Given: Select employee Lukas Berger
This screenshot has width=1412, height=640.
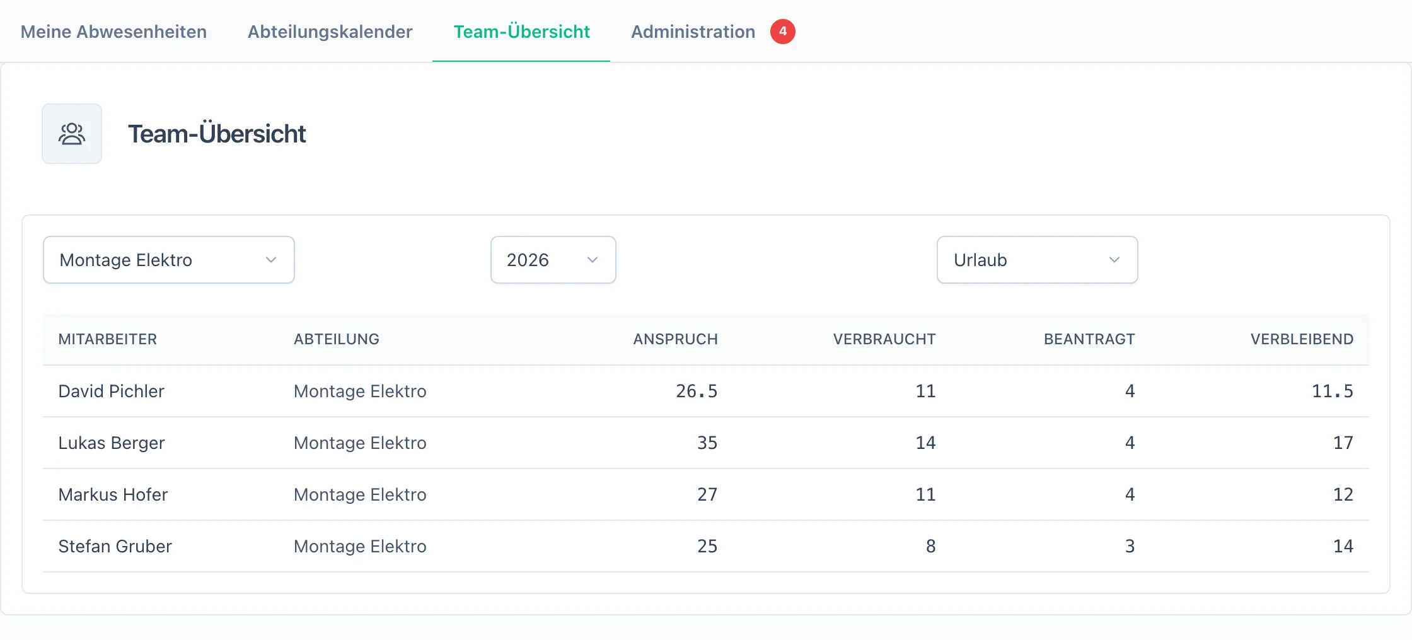Looking at the screenshot, I should (112, 443).
